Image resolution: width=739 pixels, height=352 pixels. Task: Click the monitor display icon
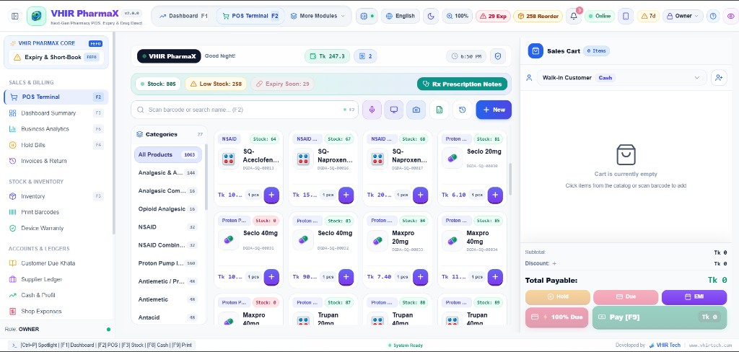tap(393, 110)
